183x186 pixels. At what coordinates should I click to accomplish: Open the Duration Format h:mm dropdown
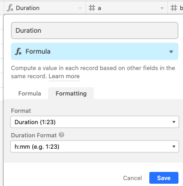pos(95,146)
